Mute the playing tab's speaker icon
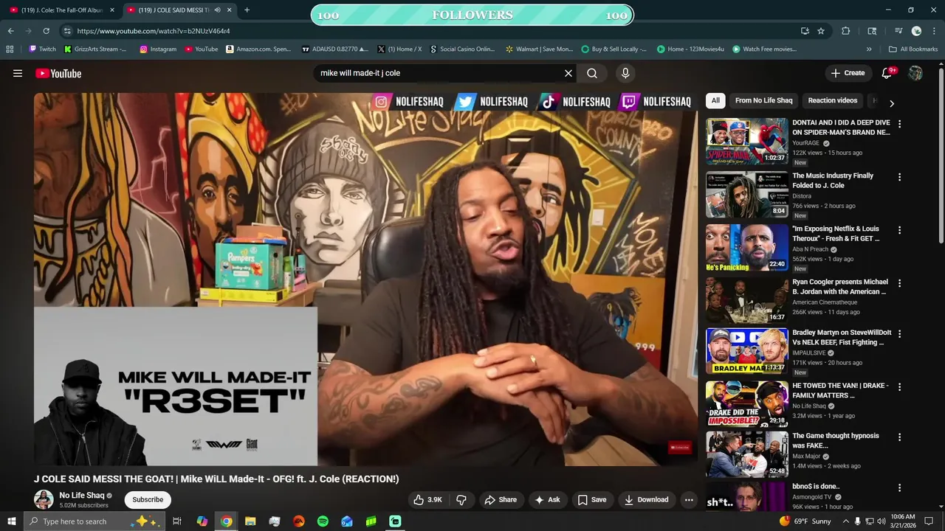 tap(217, 10)
